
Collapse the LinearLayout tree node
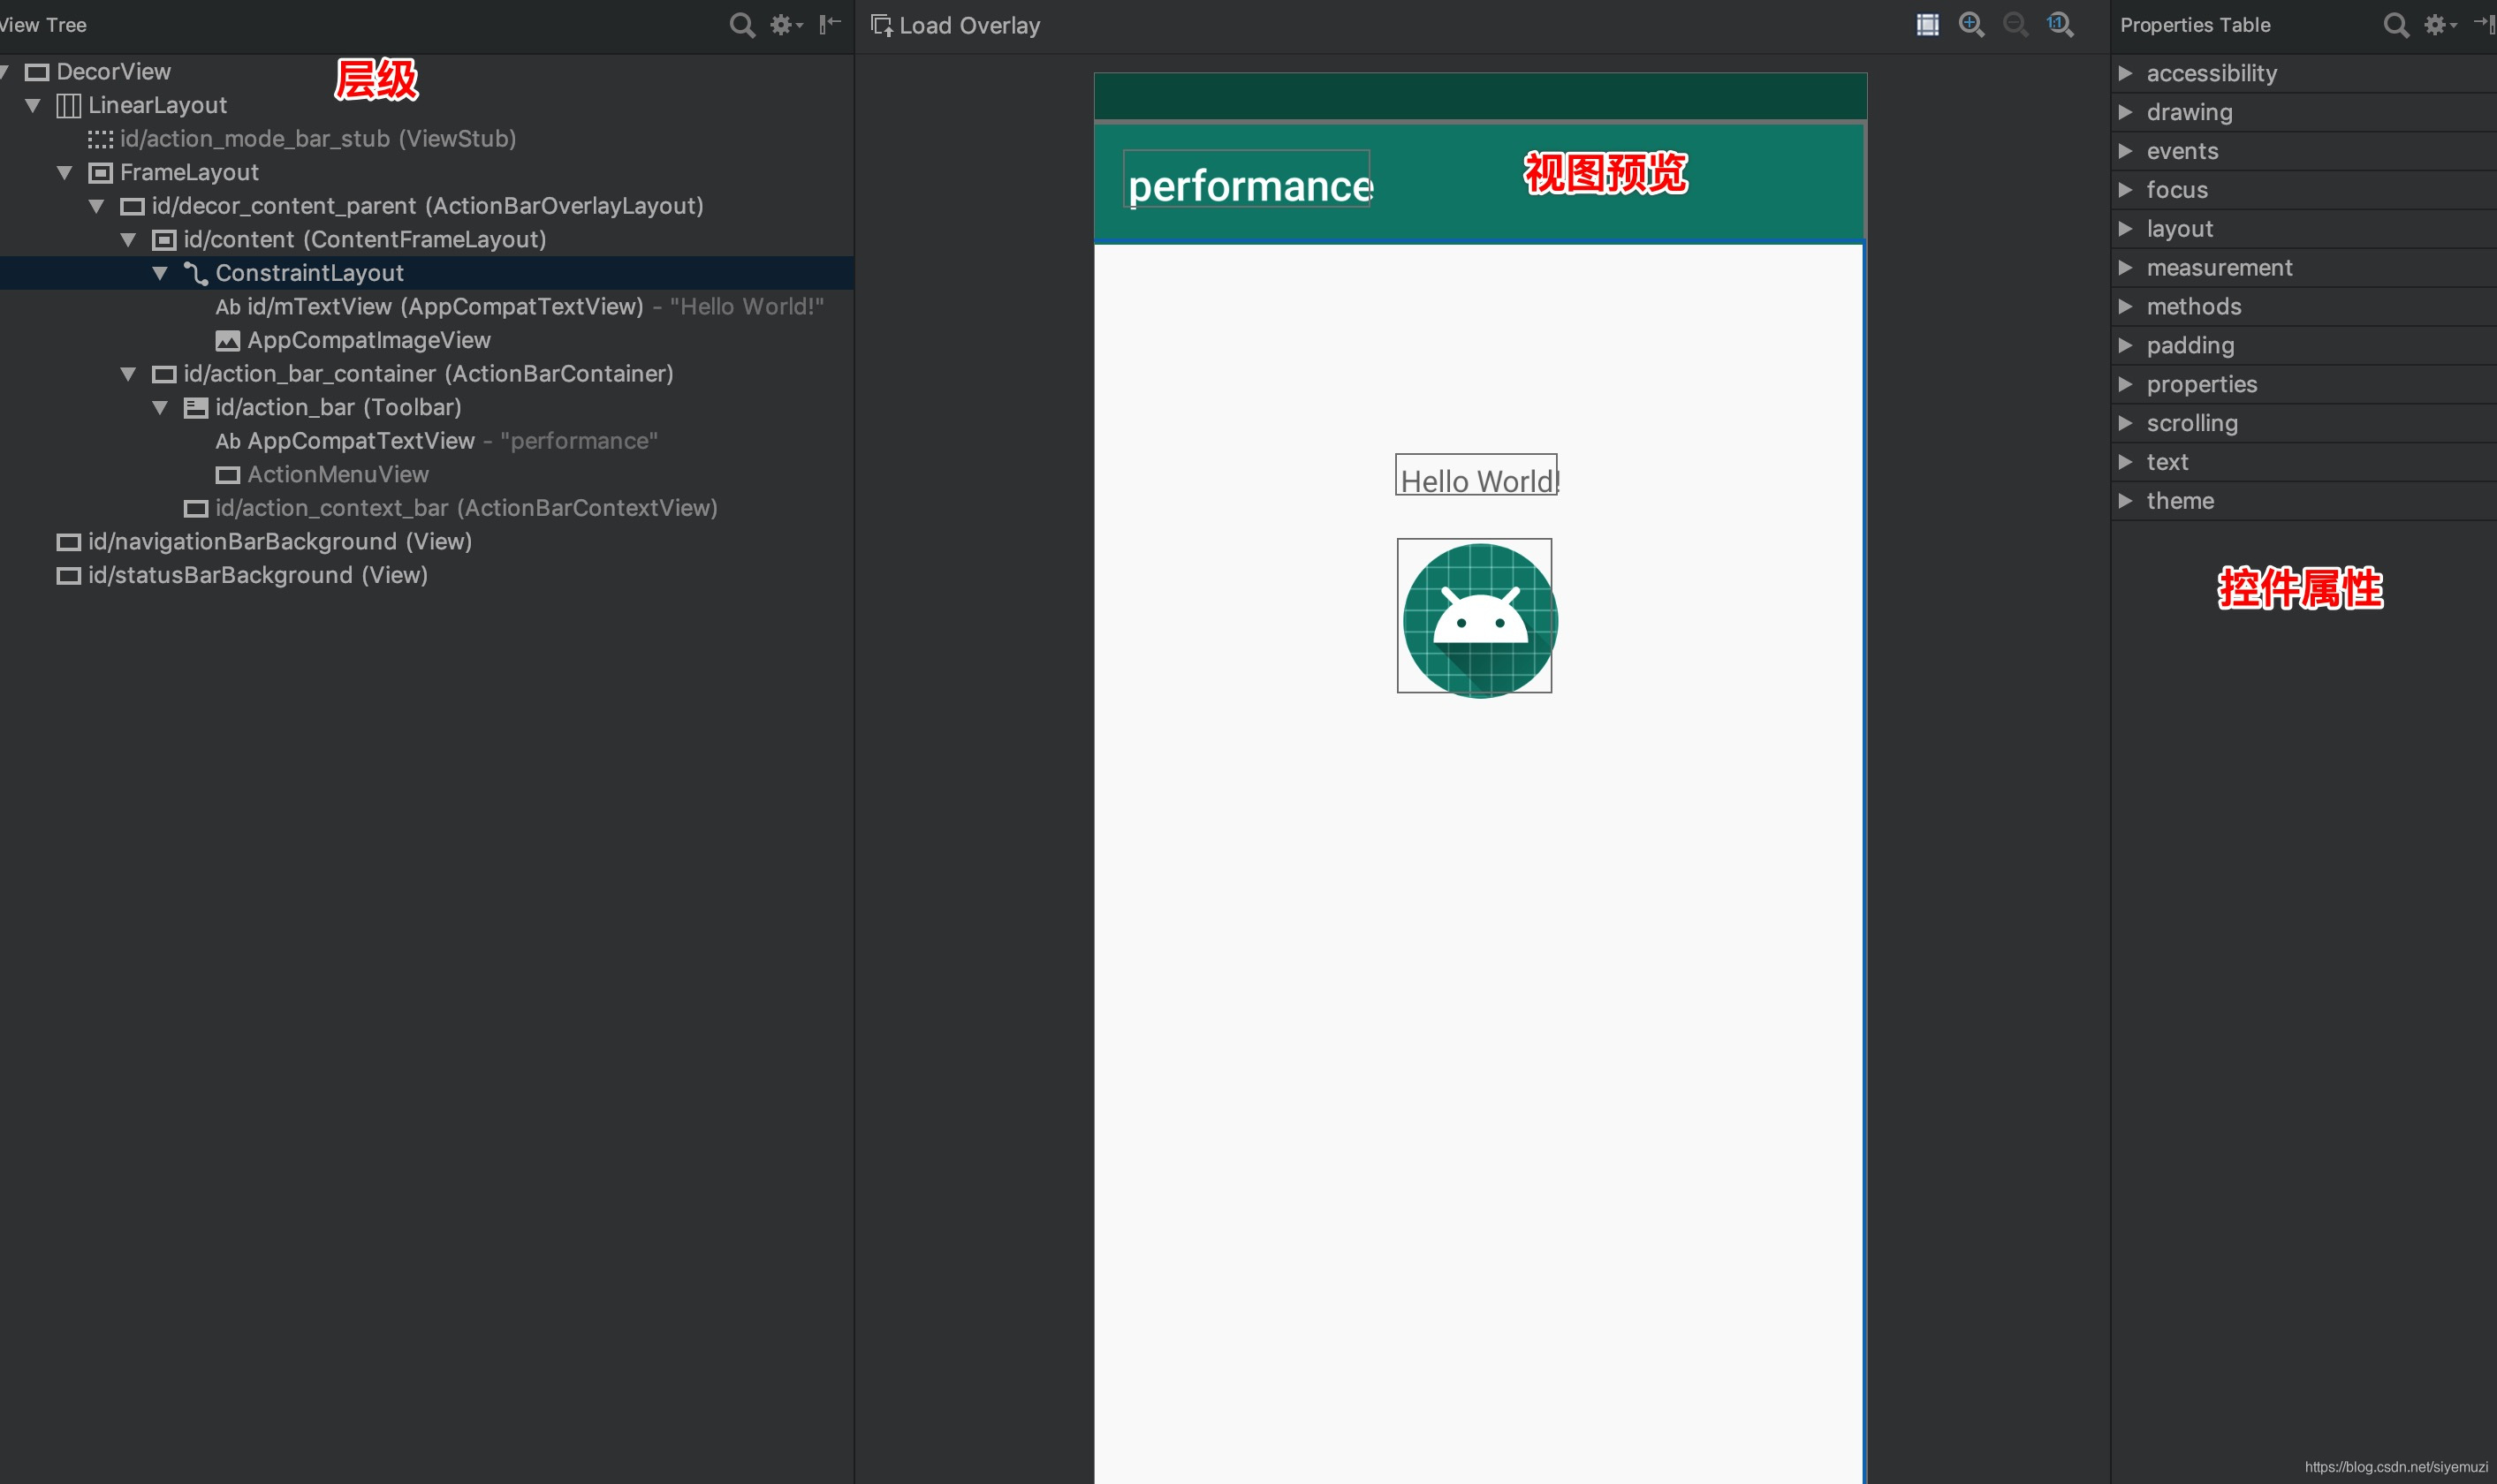coord(33,105)
